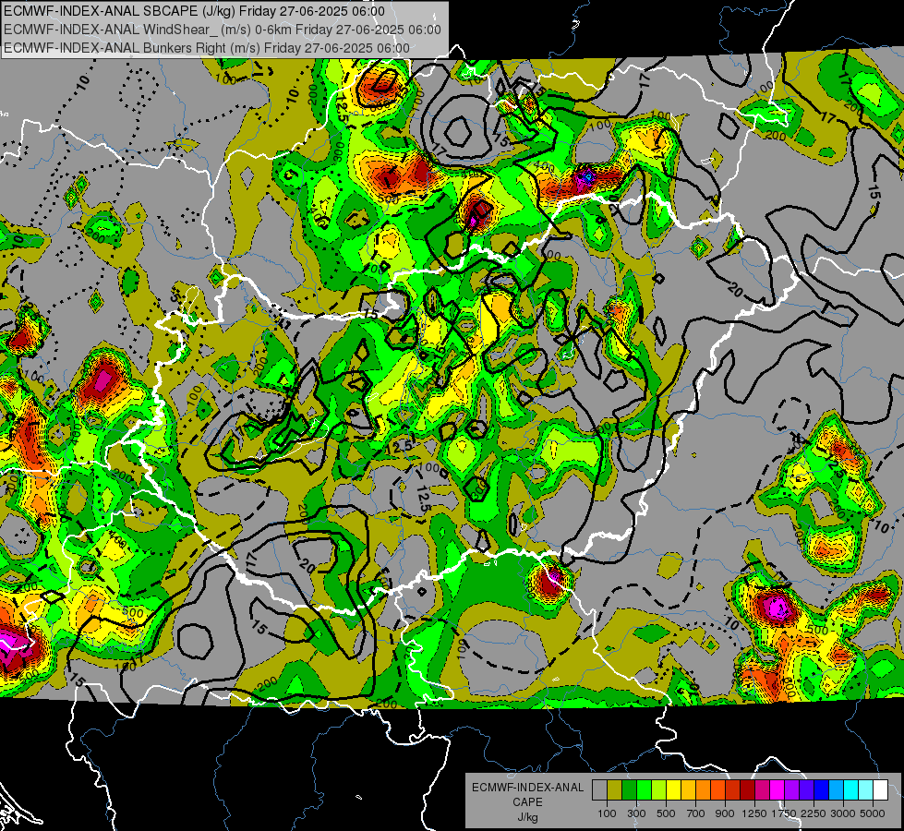
Task: Select the pure yellow legend swatch
Action: 673,790
